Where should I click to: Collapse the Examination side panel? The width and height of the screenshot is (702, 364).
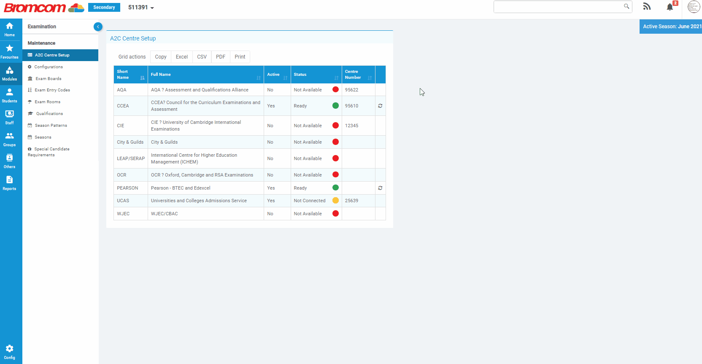tap(98, 27)
